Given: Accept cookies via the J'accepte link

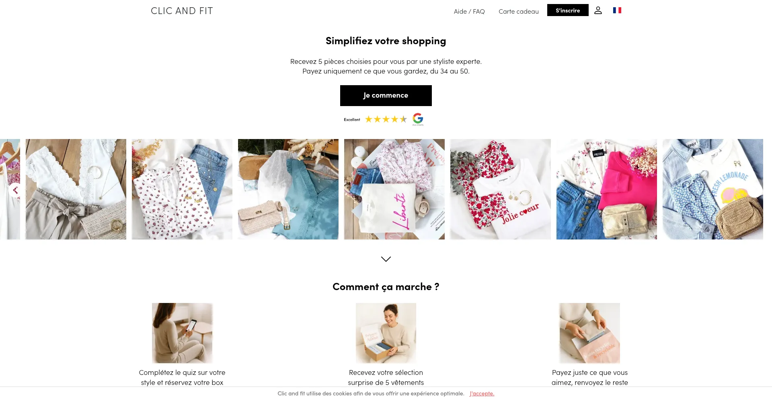Looking at the screenshot, I should [x=482, y=393].
